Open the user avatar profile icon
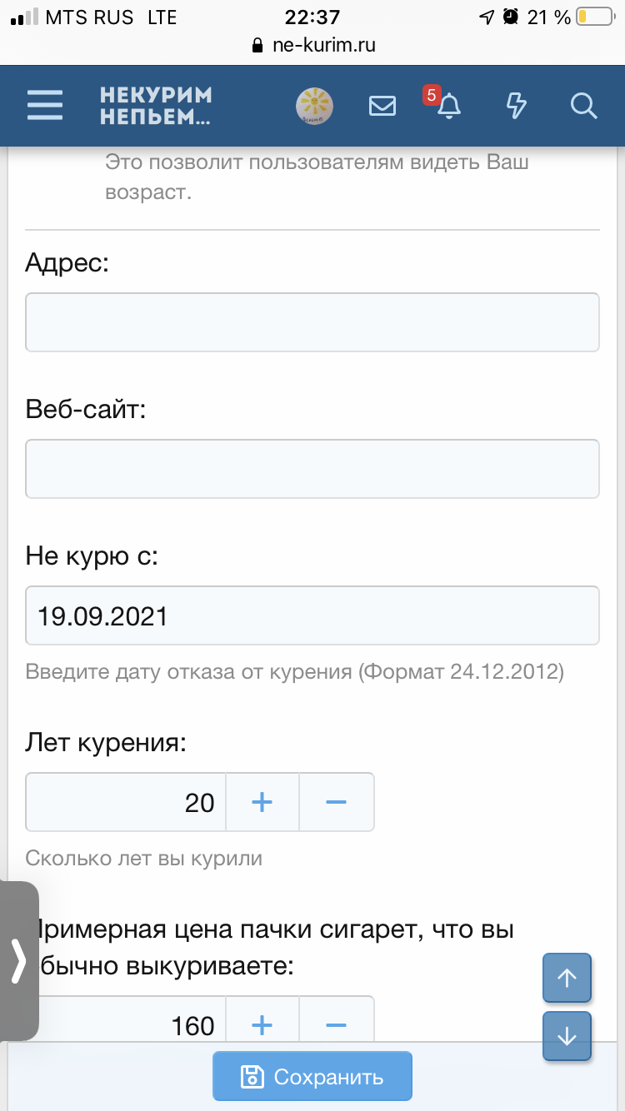This screenshot has width=625, height=1111. click(313, 106)
